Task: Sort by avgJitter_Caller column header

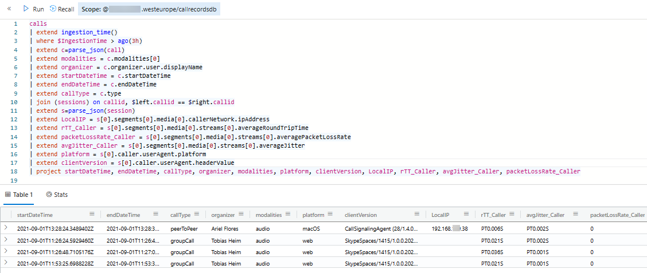Action: click(547, 215)
